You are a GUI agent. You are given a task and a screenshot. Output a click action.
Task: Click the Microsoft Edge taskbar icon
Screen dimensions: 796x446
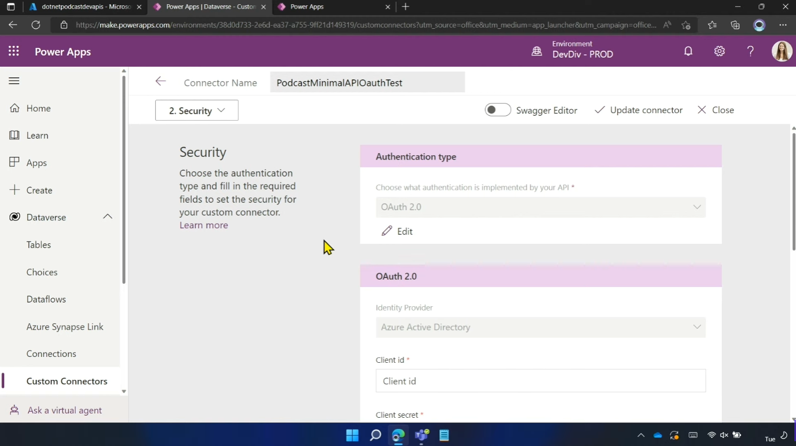coord(398,435)
